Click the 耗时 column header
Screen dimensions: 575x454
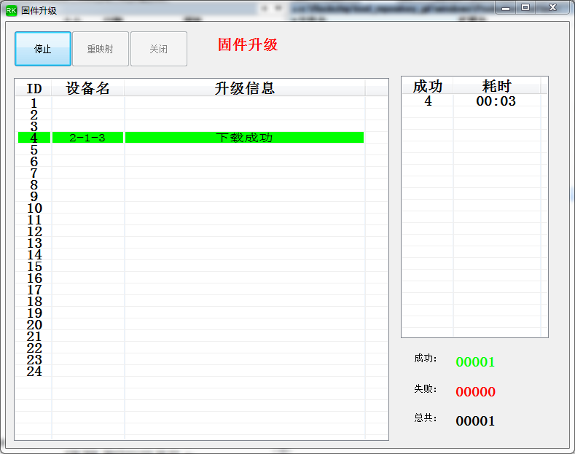(496, 86)
